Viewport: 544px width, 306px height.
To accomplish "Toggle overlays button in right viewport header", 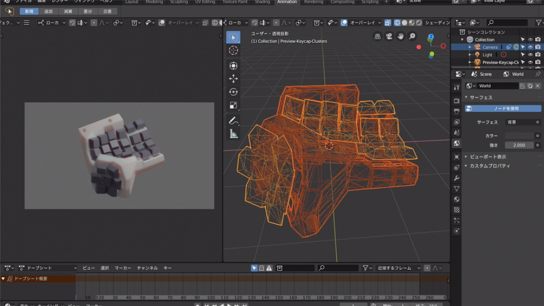I will click(344, 22).
